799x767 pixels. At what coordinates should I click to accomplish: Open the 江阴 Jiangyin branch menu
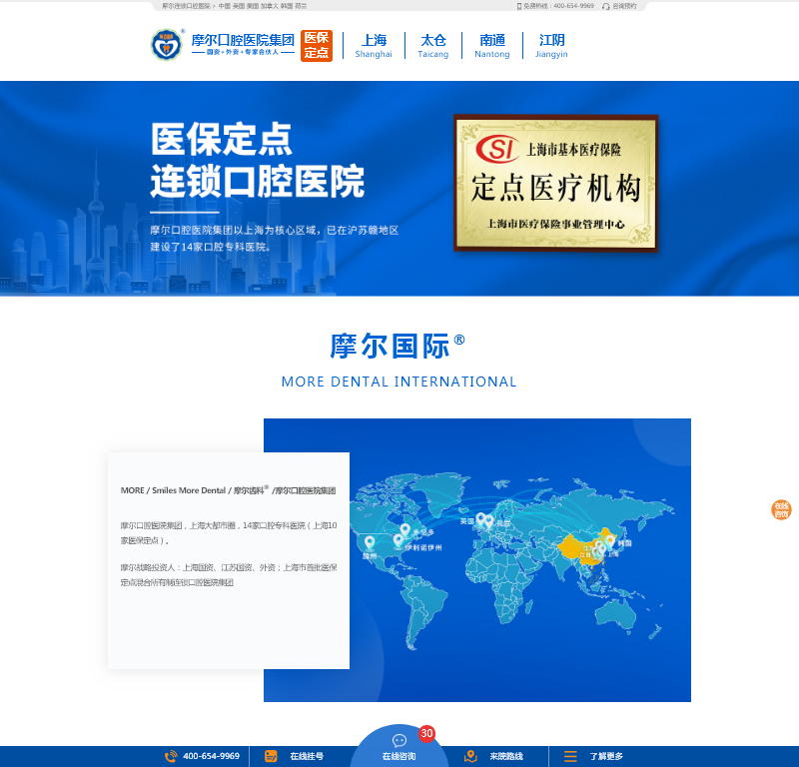(551, 45)
